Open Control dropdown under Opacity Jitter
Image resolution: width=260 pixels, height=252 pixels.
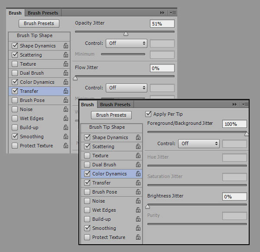coord(127,43)
